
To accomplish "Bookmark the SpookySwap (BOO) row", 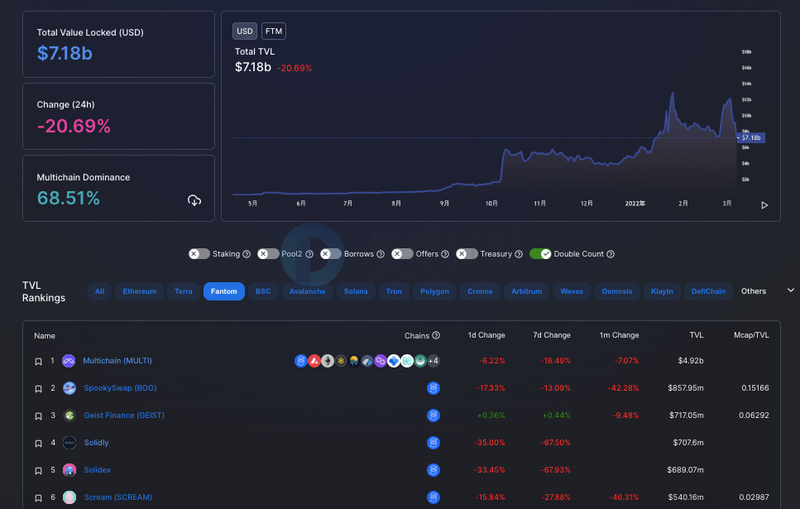I will click(38, 389).
